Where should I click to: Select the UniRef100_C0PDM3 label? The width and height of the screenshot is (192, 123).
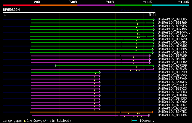click(172, 92)
